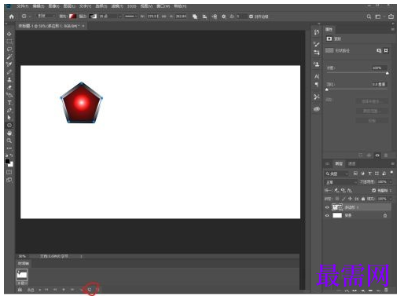Switch to the Channels tab
Image resolution: width=404 pixels, height=300 pixels.
(351, 163)
